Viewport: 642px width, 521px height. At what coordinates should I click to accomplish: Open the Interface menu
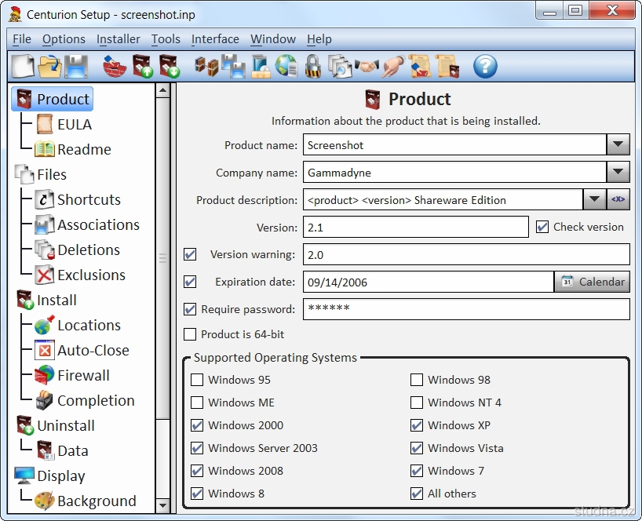[215, 39]
